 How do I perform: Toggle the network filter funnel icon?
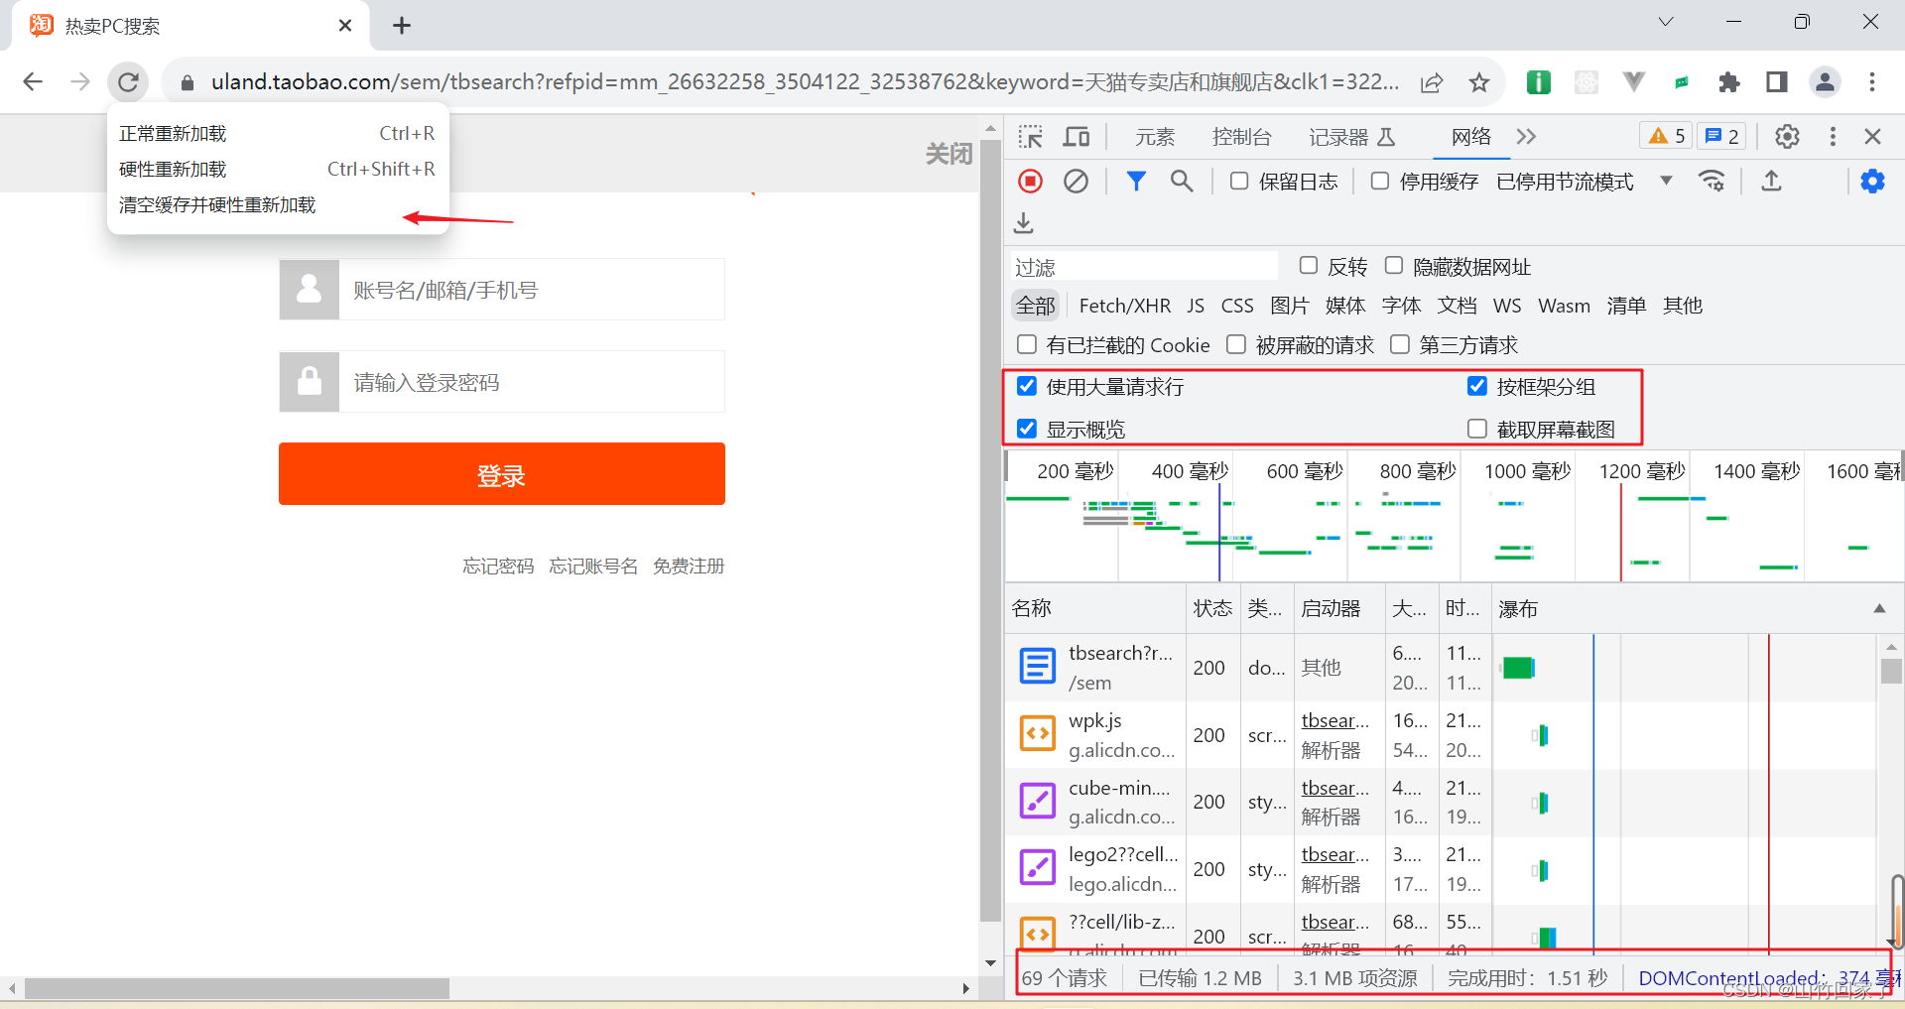pos(1136,182)
